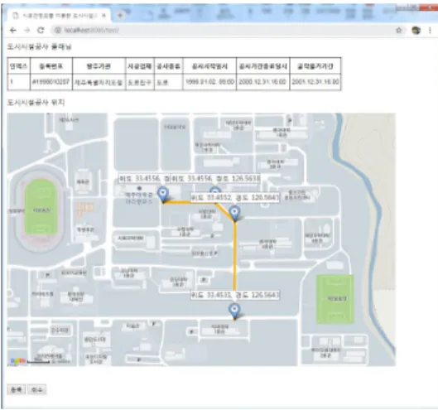Click the southernmost blue map pin

[x=234, y=311]
